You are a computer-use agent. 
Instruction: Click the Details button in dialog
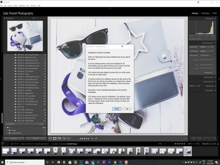pyautogui.click(x=117, y=109)
